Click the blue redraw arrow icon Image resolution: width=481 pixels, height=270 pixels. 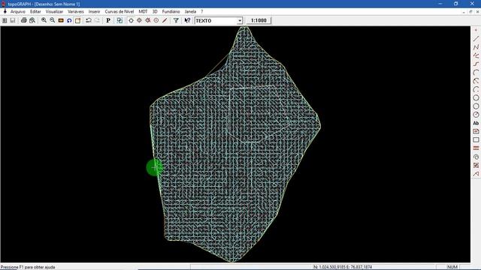[x=69, y=20]
